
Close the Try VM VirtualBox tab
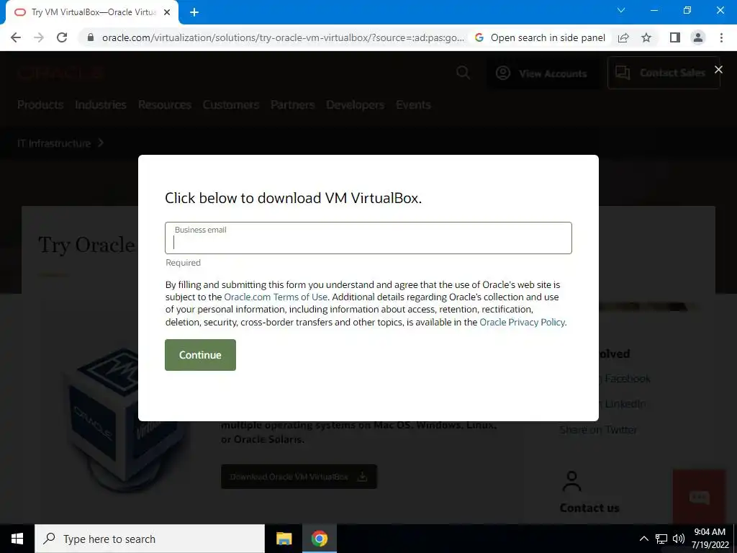pos(167,13)
